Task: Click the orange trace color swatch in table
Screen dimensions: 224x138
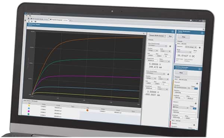Action: pos(87,110)
